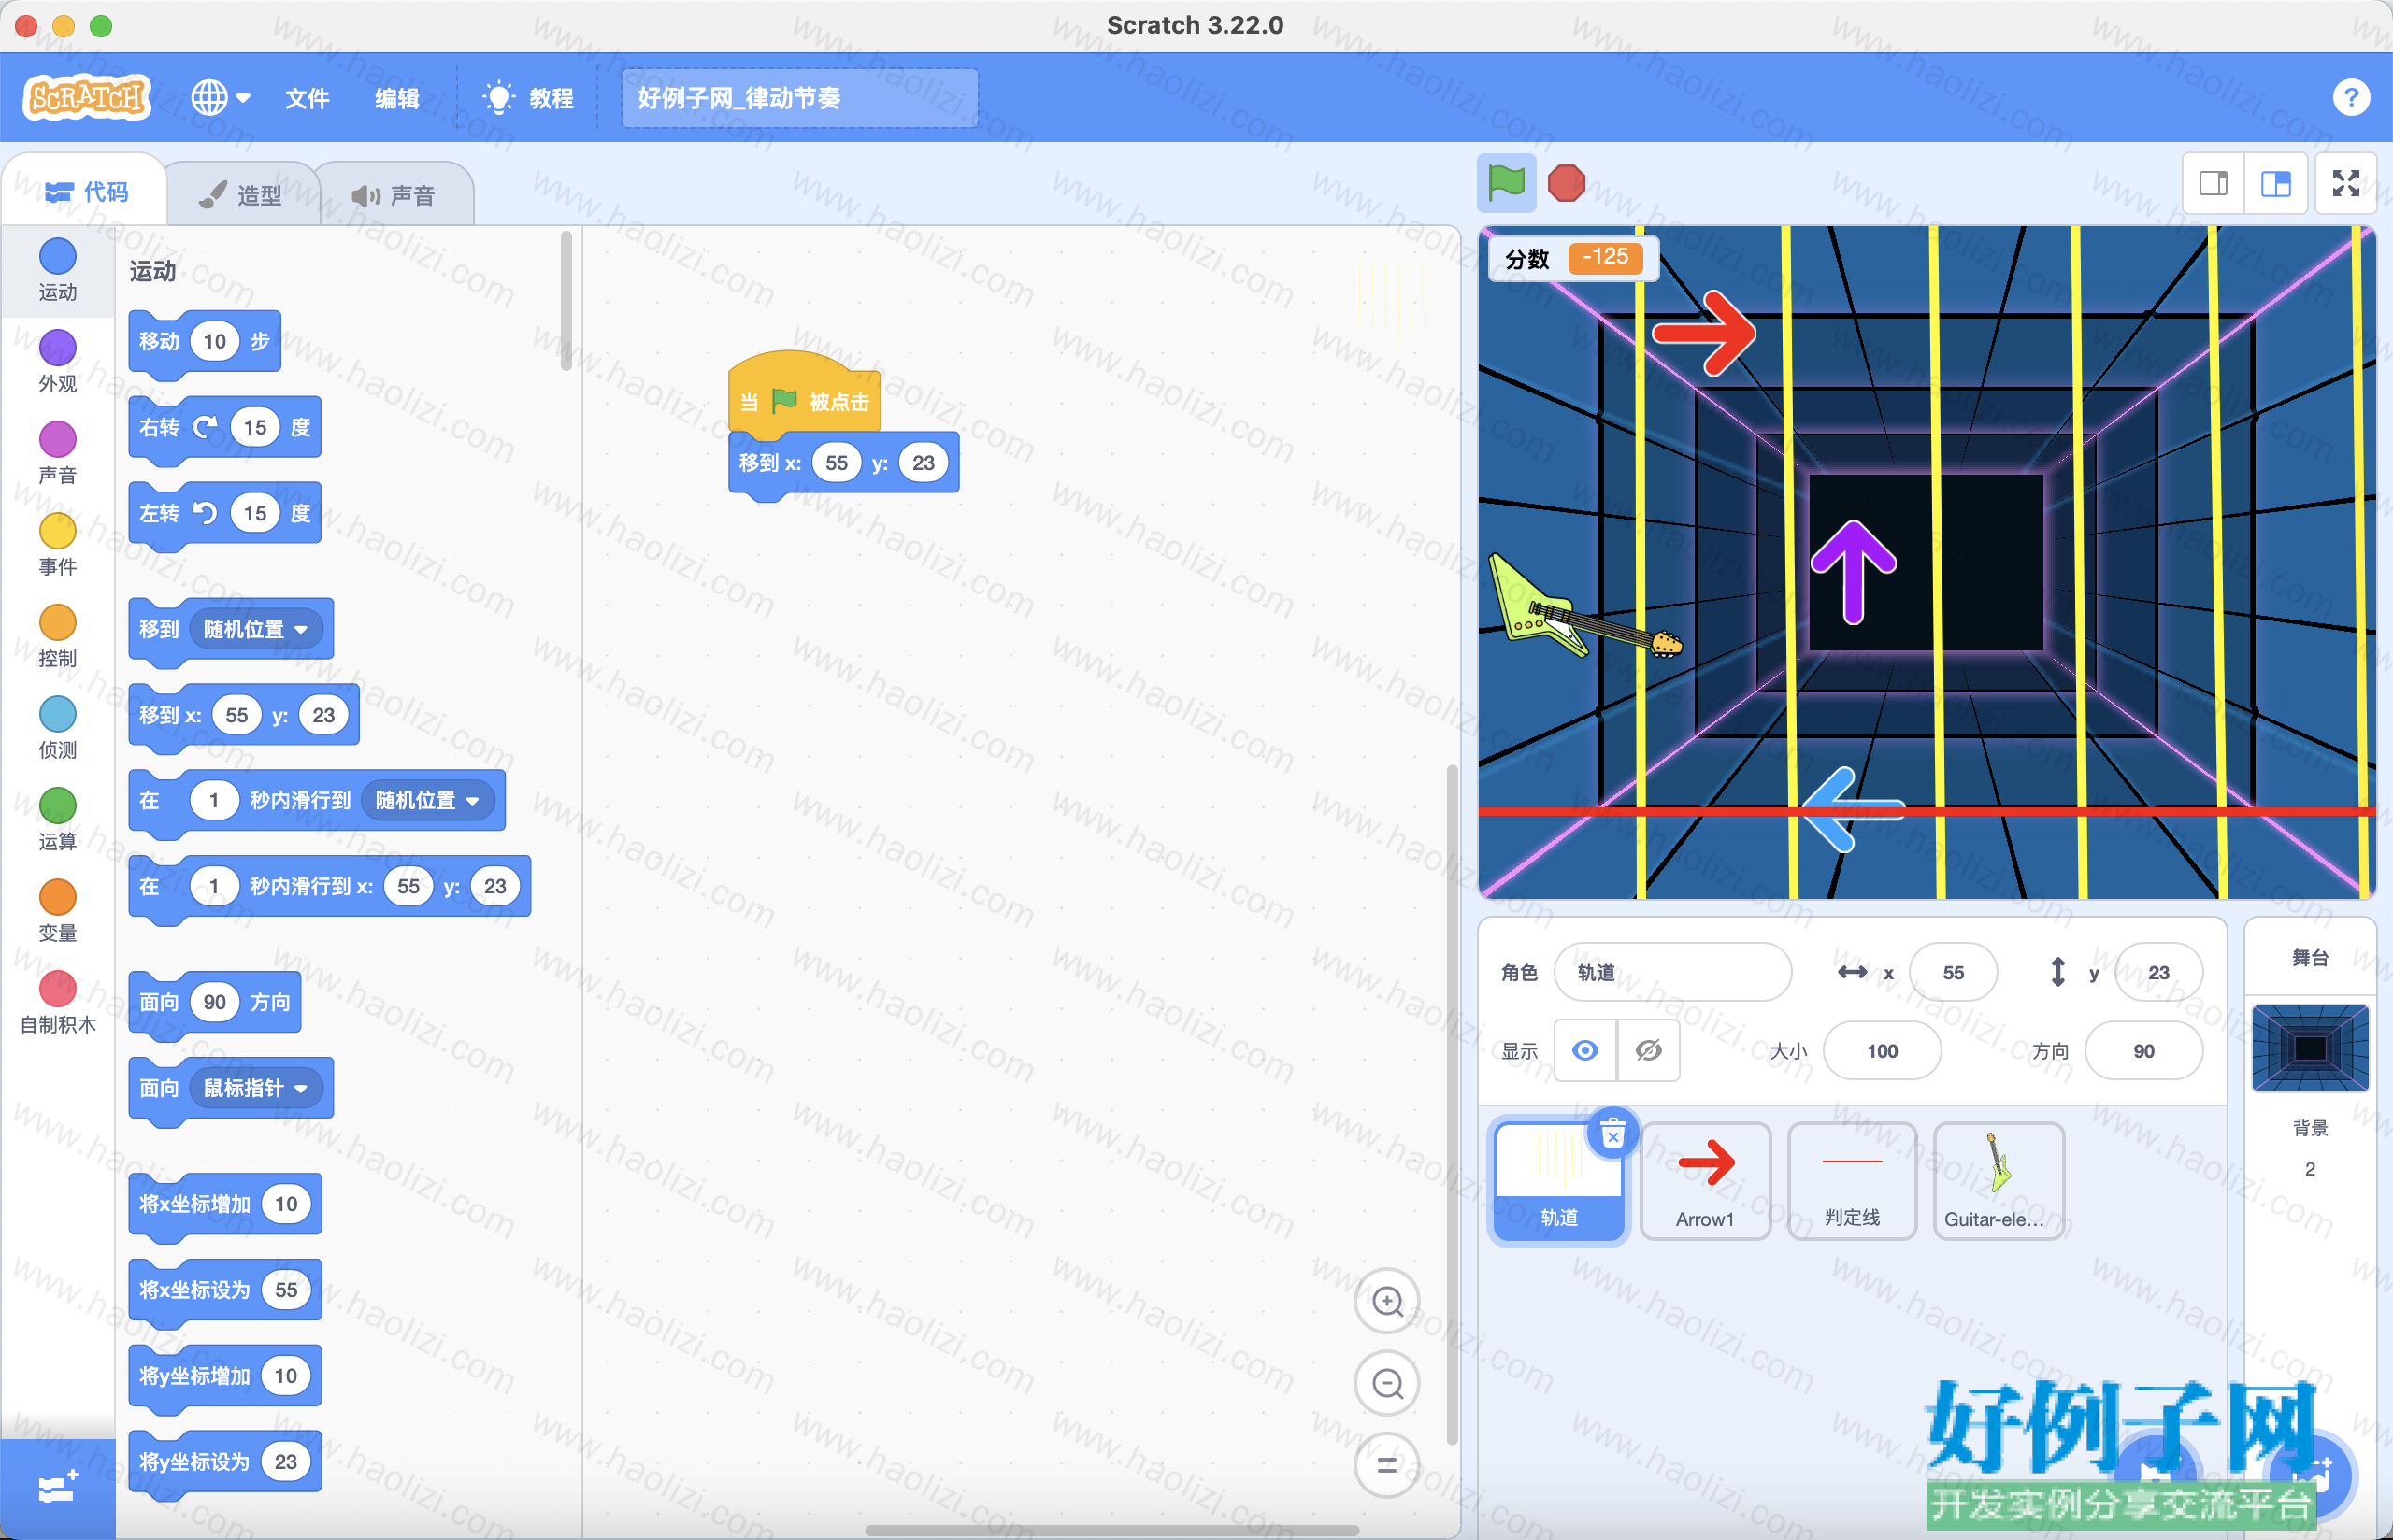
Task: Click the green flag to run project
Action: (1506, 183)
